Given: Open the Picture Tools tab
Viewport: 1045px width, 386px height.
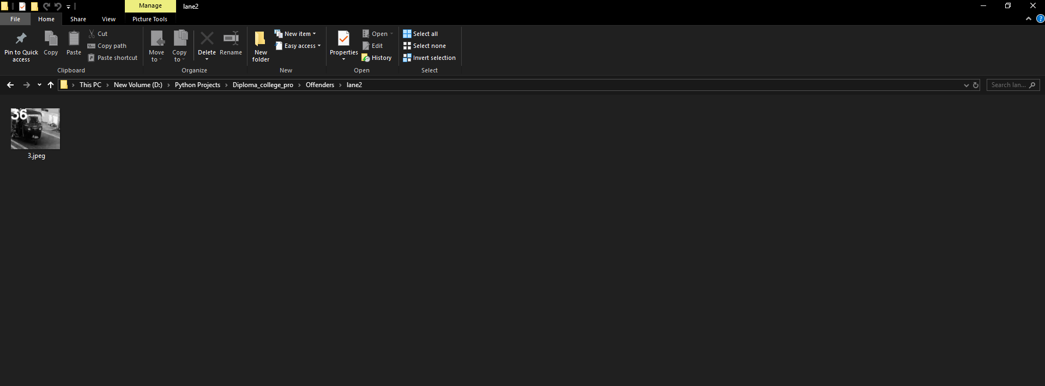Looking at the screenshot, I should (150, 19).
